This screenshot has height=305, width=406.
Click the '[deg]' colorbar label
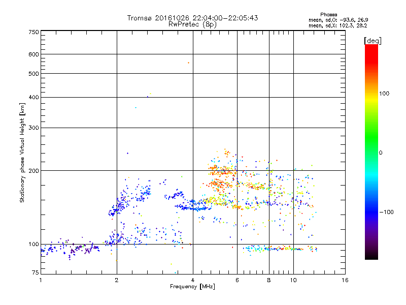point(373,41)
